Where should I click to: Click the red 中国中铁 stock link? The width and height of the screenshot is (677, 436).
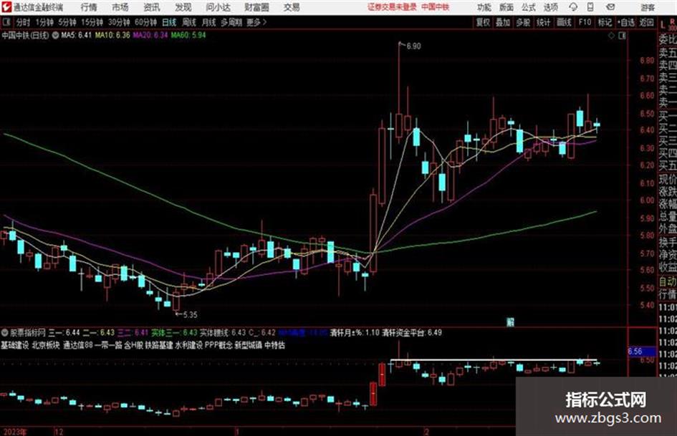436,7
